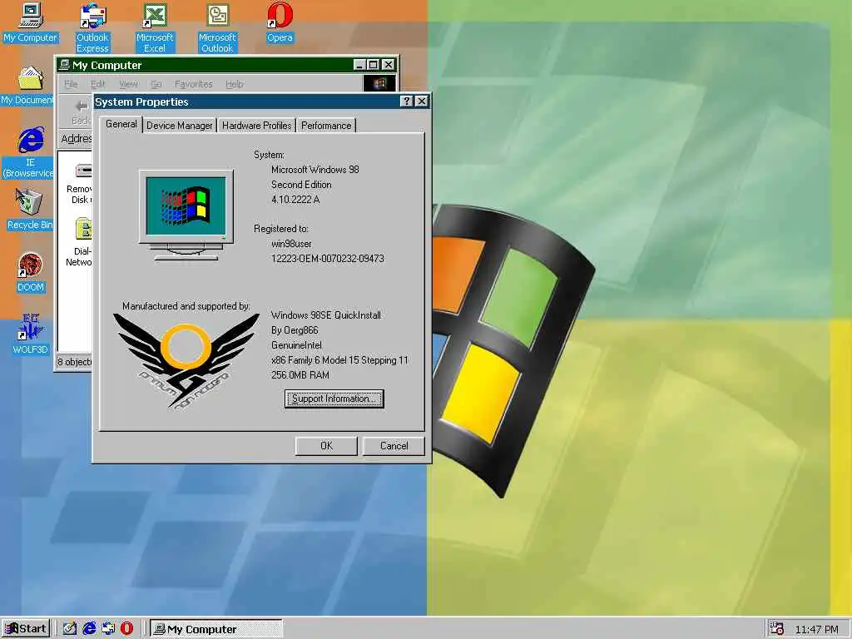Open Help menu in My Computer window
Screen dimensions: 852x639
234,84
